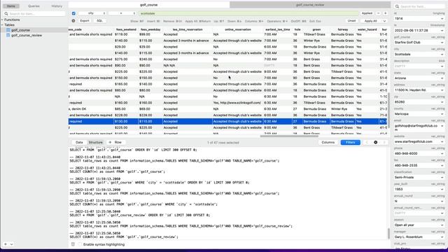Image resolution: width=448 pixels, height=252 pixels.
Task: Click the $130.00 cell in selected row
Action: point(126,121)
